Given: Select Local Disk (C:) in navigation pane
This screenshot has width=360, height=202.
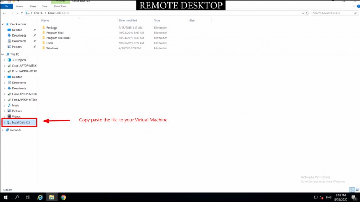Looking at the screenshot, I should 21,122.
